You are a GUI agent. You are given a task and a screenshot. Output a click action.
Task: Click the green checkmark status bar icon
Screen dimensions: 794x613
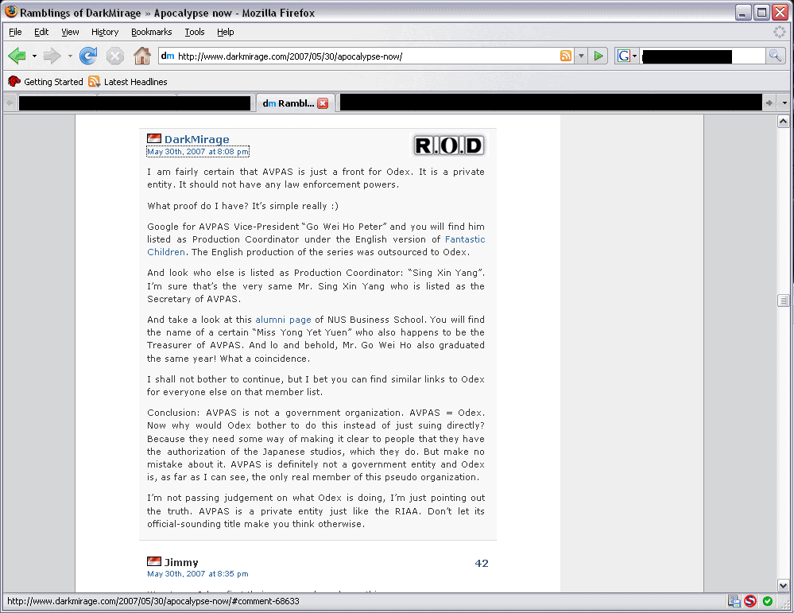point(768,602)
